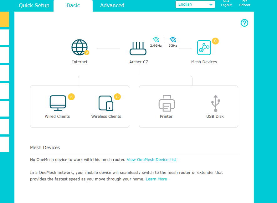Click the Wired Clients label

tap(57, 116)
